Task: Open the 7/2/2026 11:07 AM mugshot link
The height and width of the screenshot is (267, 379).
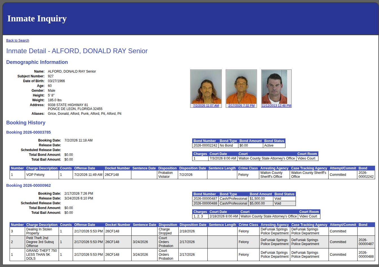Action: point(206,106)
